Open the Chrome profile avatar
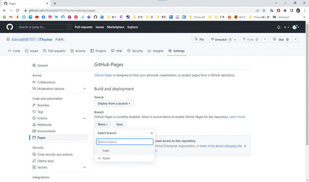309x182 pixels. point(298,11)
